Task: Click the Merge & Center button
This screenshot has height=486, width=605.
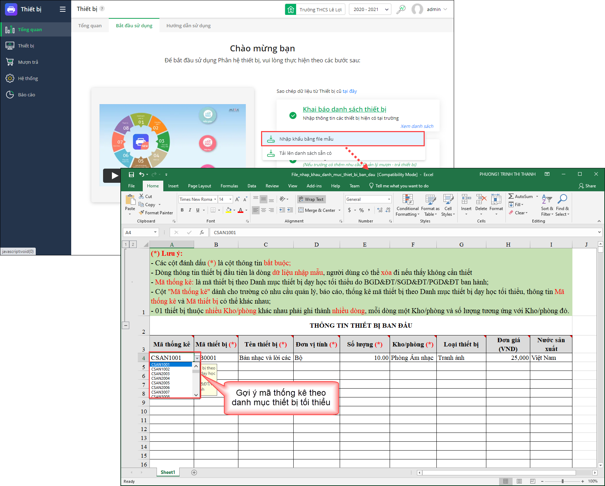Action: pos(317,210)
